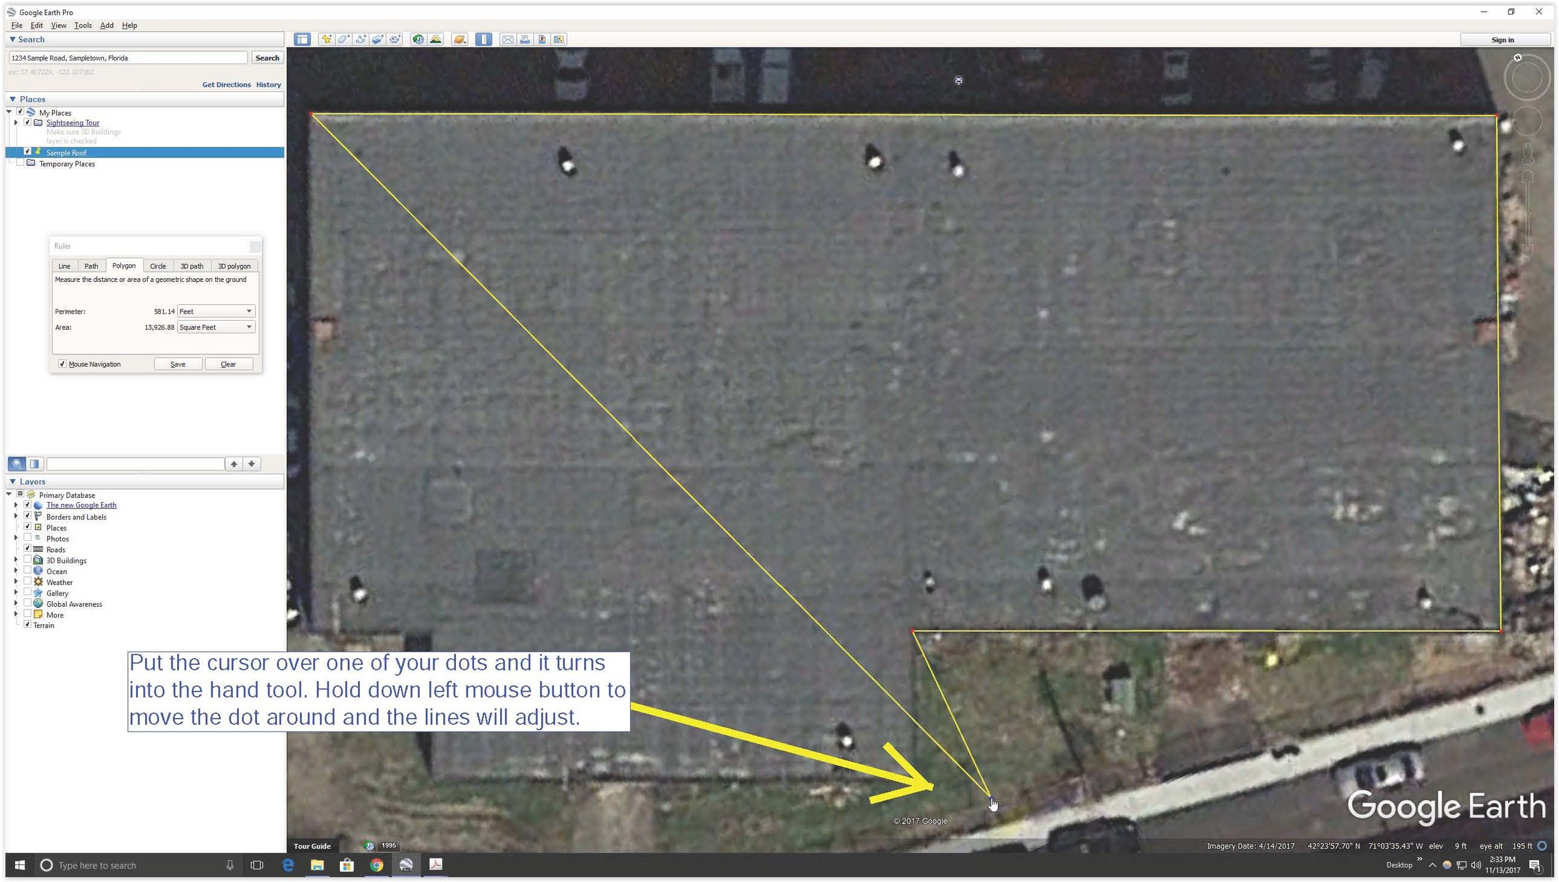This screenshot has height=882, width=1559.
Task: Open the Area units Square Feet dropdown
Action: coord(216,327)
